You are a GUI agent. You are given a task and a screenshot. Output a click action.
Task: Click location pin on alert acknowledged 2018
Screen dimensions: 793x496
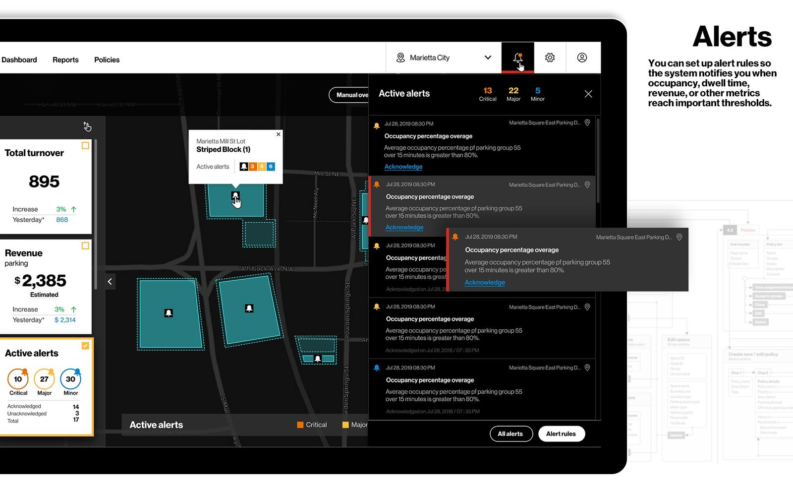[x=587, y=307]
